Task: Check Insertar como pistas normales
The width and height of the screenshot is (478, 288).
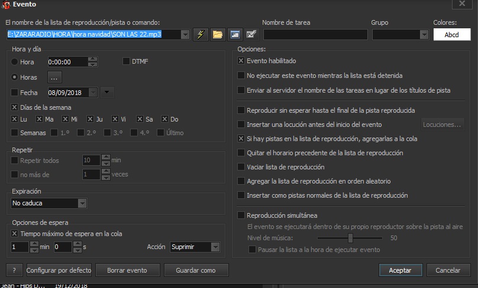Action: coord(241,195)
